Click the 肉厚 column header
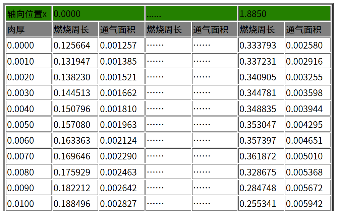The width and height of the screenshot is (339, 211). click(x=29, y=29)
